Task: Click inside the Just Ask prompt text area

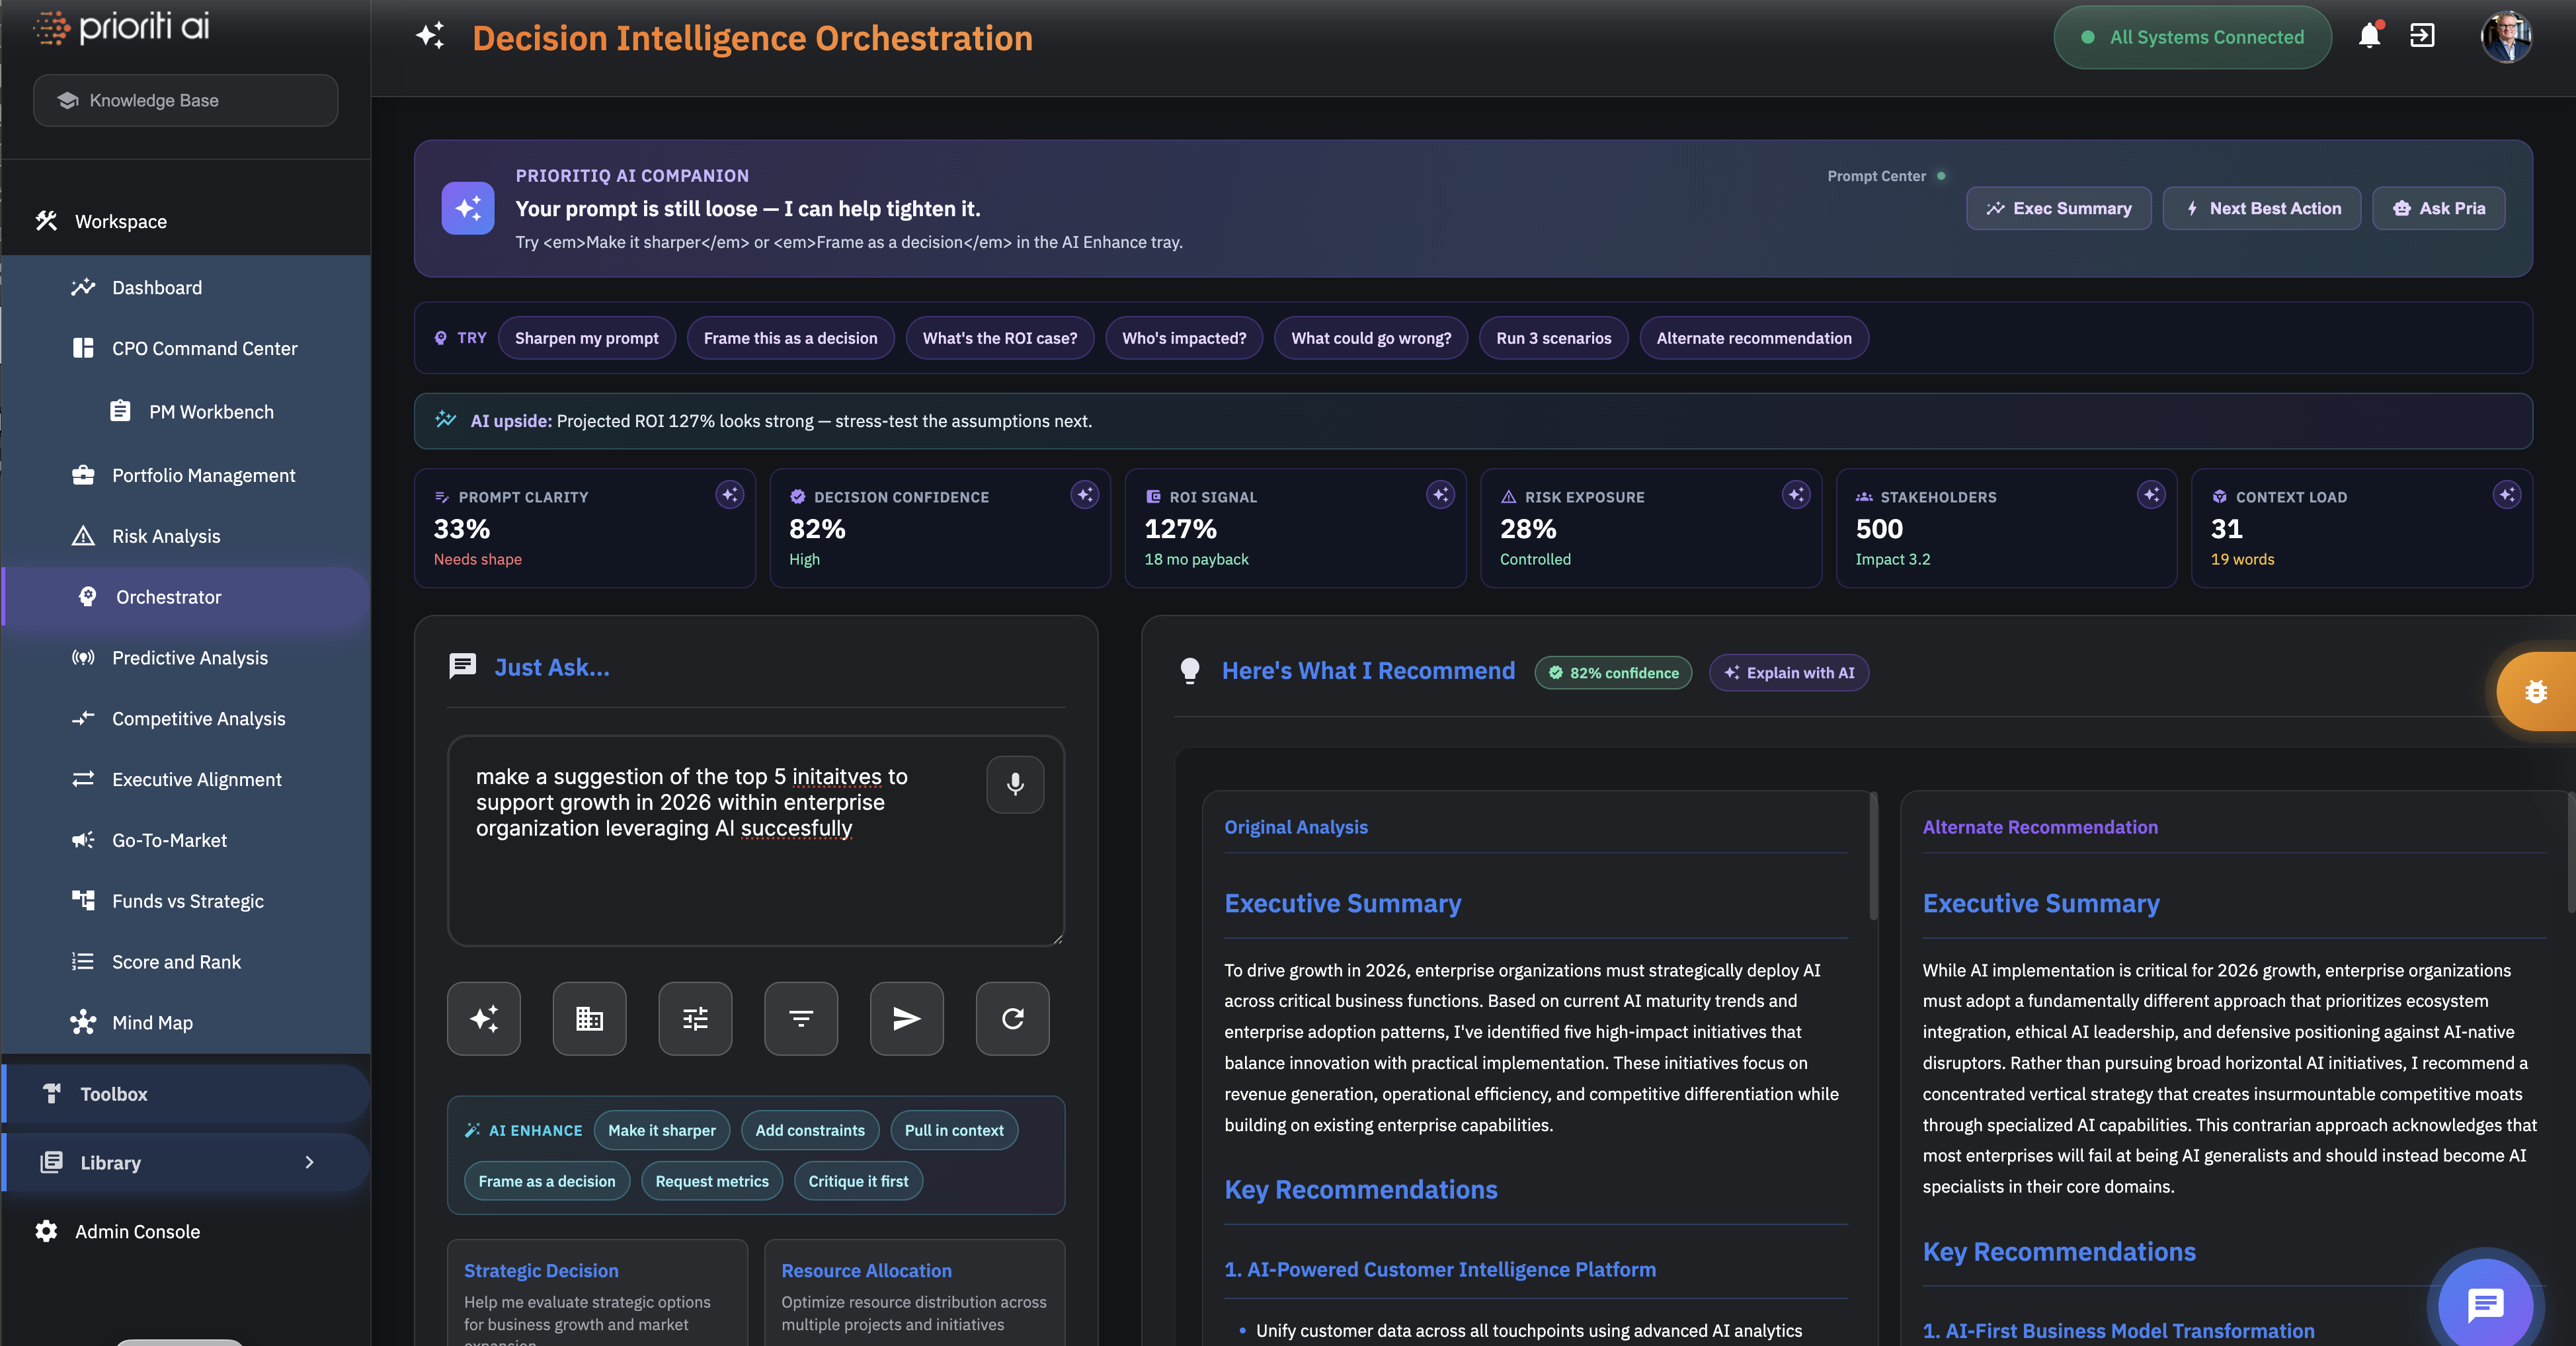Action: [755, 841]
